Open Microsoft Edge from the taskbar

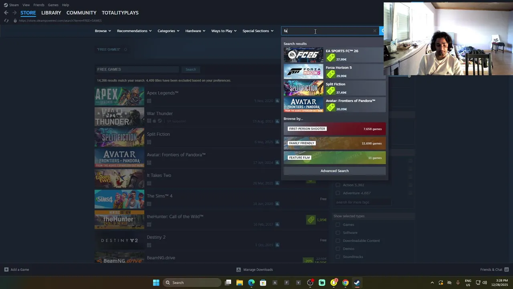pos(251,283)
